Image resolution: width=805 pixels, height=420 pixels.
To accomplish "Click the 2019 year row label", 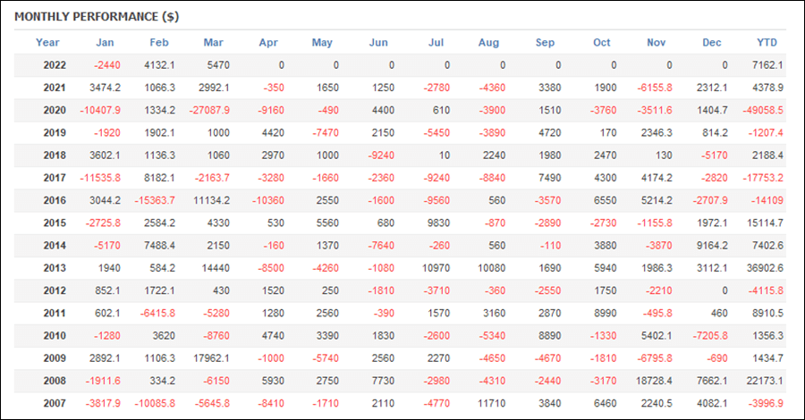I will 55,133.
